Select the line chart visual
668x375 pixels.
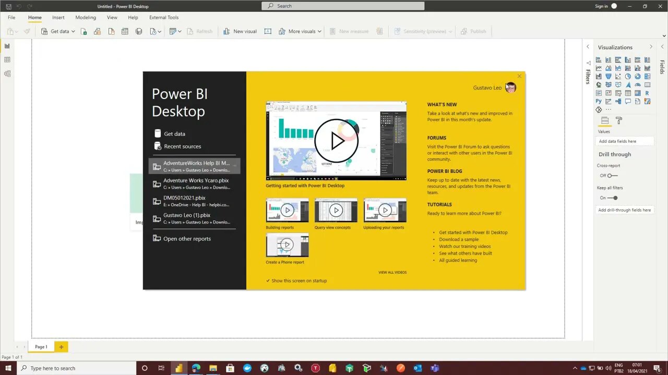(x=599, y=68)
